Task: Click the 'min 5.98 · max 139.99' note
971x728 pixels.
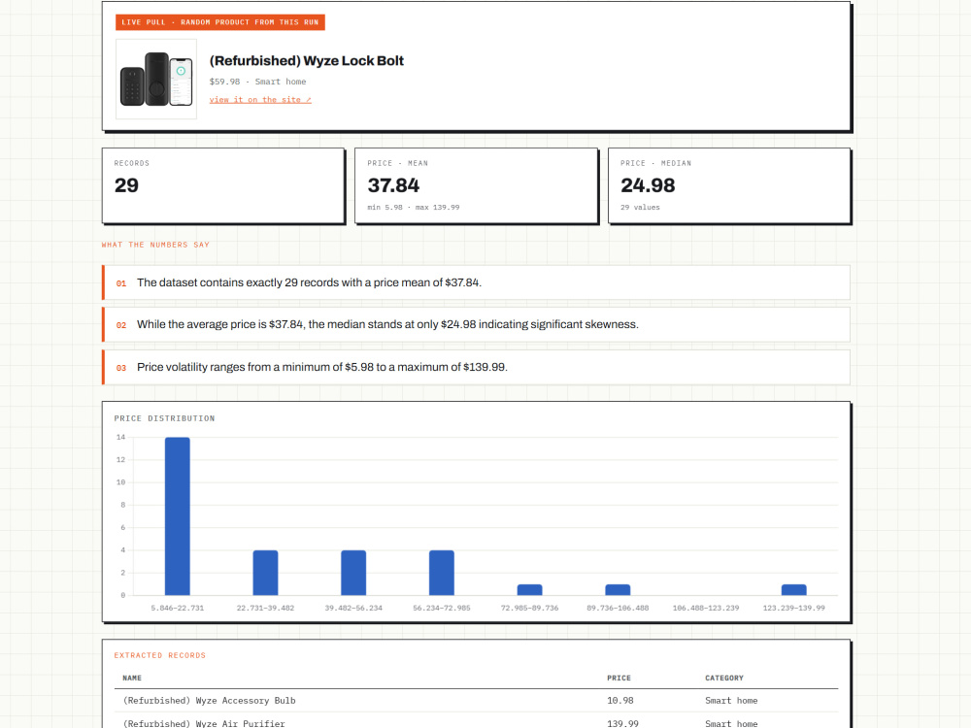Action: [413, 208]
